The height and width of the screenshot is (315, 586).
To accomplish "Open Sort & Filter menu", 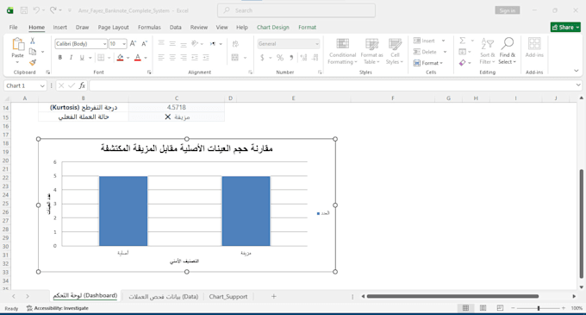I will pos(488,51).
